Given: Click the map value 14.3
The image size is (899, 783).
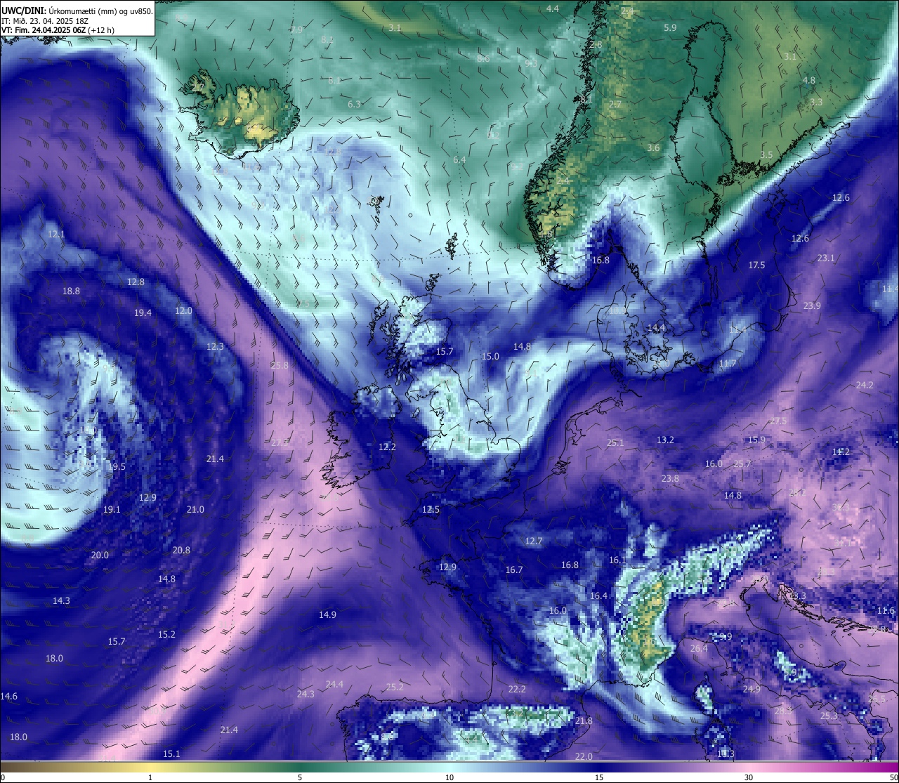Looking at the screenshot, I should 61,600.
